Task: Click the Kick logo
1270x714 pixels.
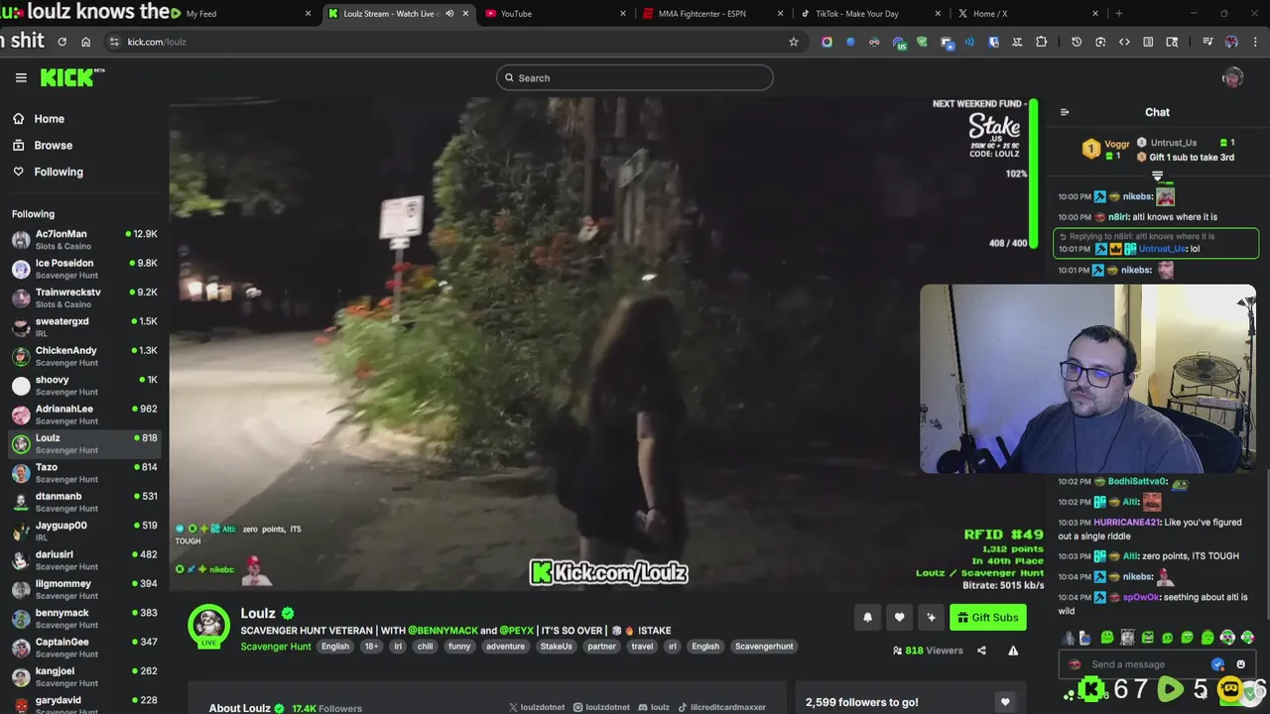Action: 72,77
